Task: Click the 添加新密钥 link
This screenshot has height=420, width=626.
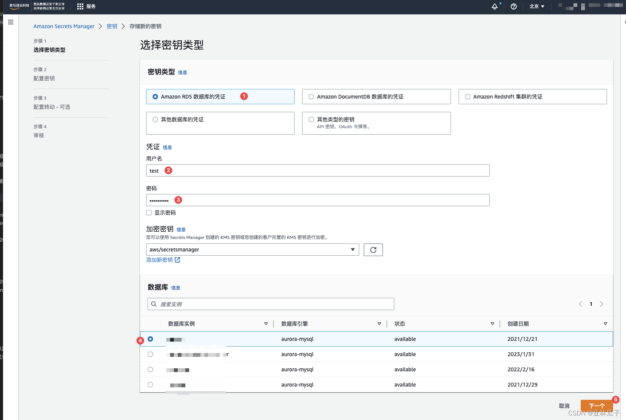Action: coord(159,260)
